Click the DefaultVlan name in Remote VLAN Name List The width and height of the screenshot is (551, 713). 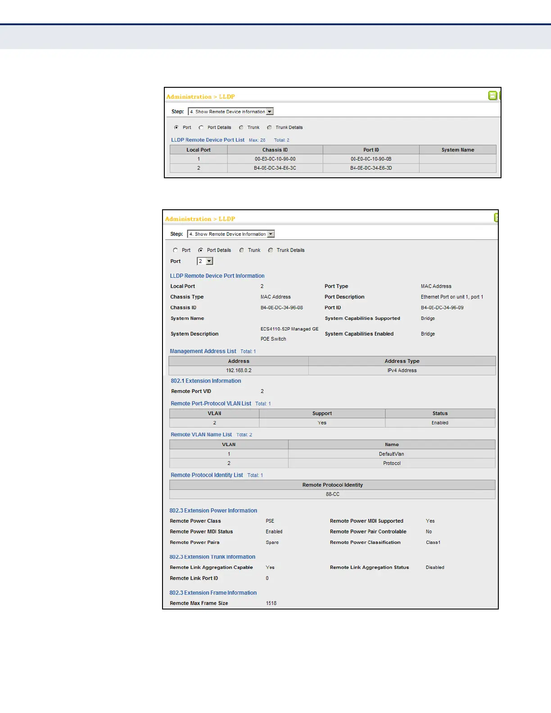tap(391, 454)
